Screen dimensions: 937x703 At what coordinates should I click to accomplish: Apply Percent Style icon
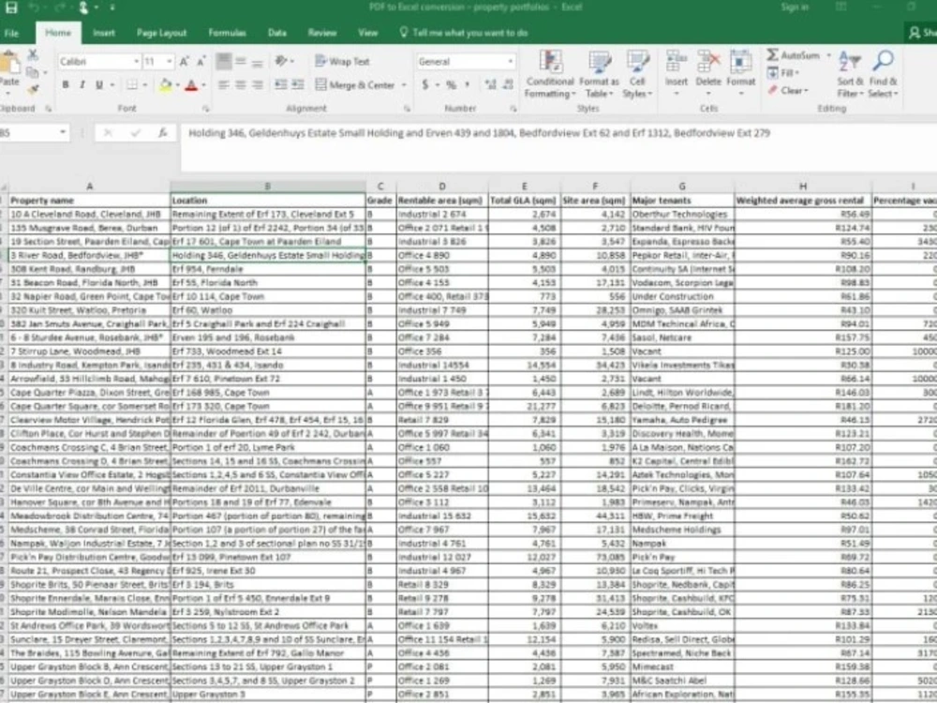pos(452,85)
